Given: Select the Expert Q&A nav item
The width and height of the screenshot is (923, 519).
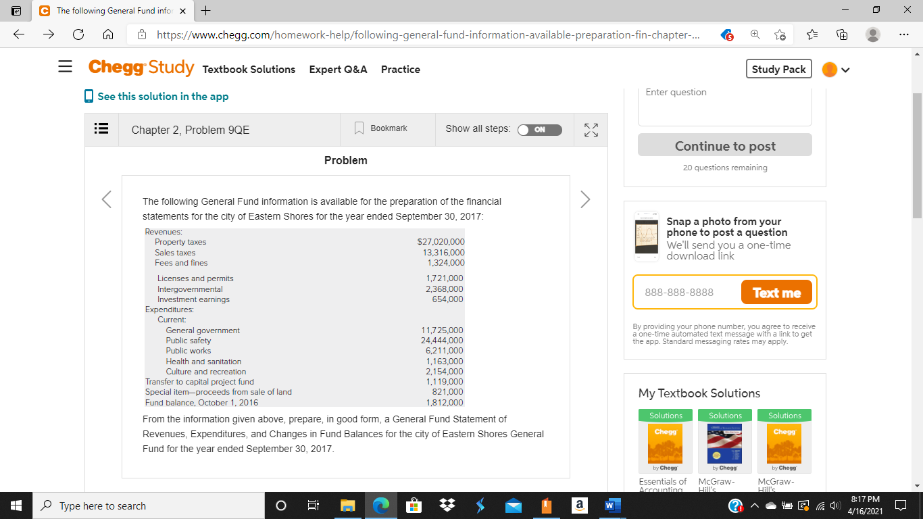Looking at the screenshot, I should click(338, 70).
